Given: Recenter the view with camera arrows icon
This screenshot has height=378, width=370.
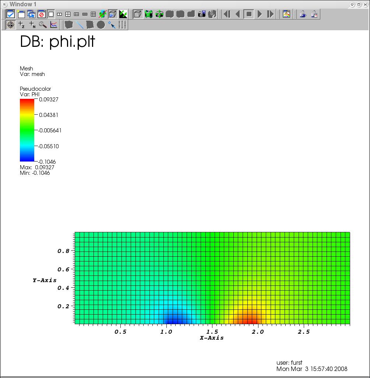Looking at the screenshot, I should (x=159, y=14).
